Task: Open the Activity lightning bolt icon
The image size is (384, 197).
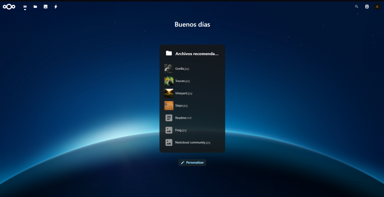Action: [56, 6]
